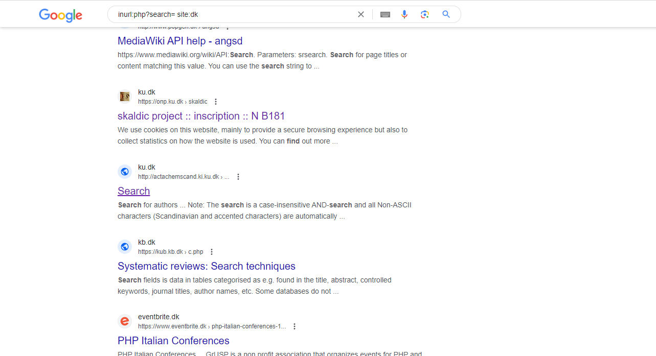
Task: Open more options for the kub.kb.dk result
Action: click(x=212, y=252)
